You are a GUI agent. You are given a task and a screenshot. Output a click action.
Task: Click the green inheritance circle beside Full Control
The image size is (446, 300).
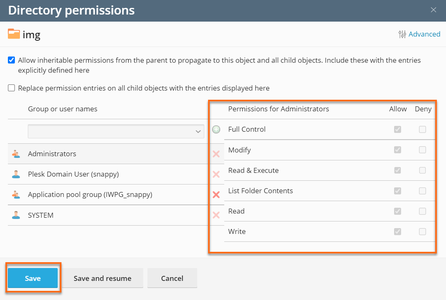point(216,129)
